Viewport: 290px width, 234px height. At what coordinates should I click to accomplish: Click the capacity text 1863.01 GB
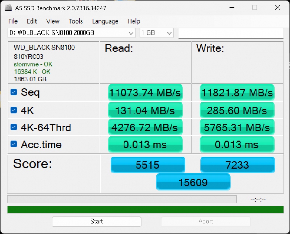(x=30, y=79)
